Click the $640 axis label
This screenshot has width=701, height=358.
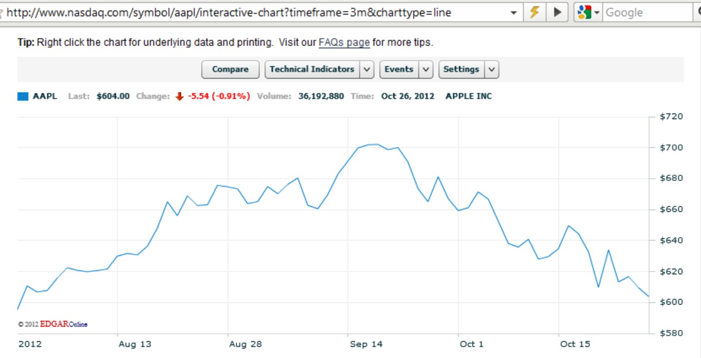[x=671, y=241]
